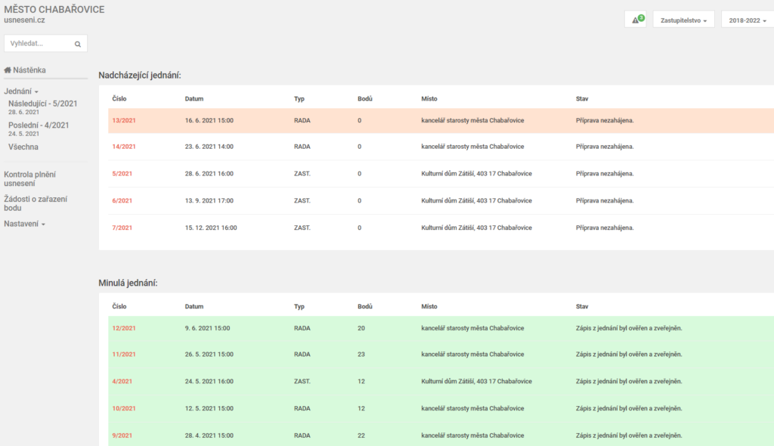This screenshot has height=446, width=774.
Task: Open past meeting 4/2021
Action: [122, 382]
